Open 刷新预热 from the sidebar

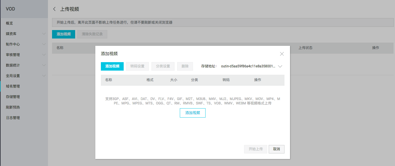pos(13,107)
